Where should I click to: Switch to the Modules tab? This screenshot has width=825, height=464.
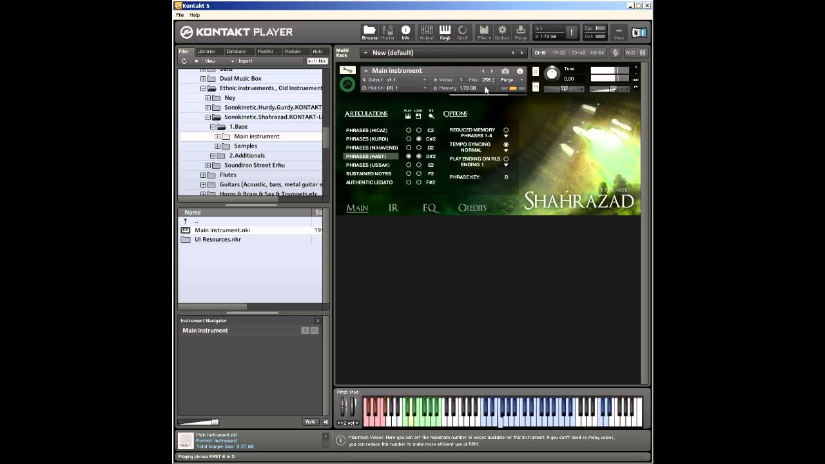coord(293,52)
